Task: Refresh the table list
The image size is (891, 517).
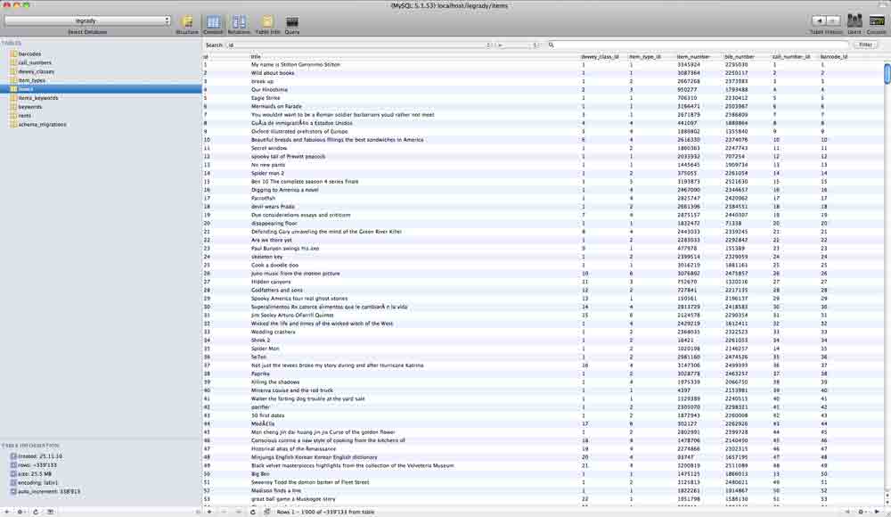Action: tap(35, 512)
